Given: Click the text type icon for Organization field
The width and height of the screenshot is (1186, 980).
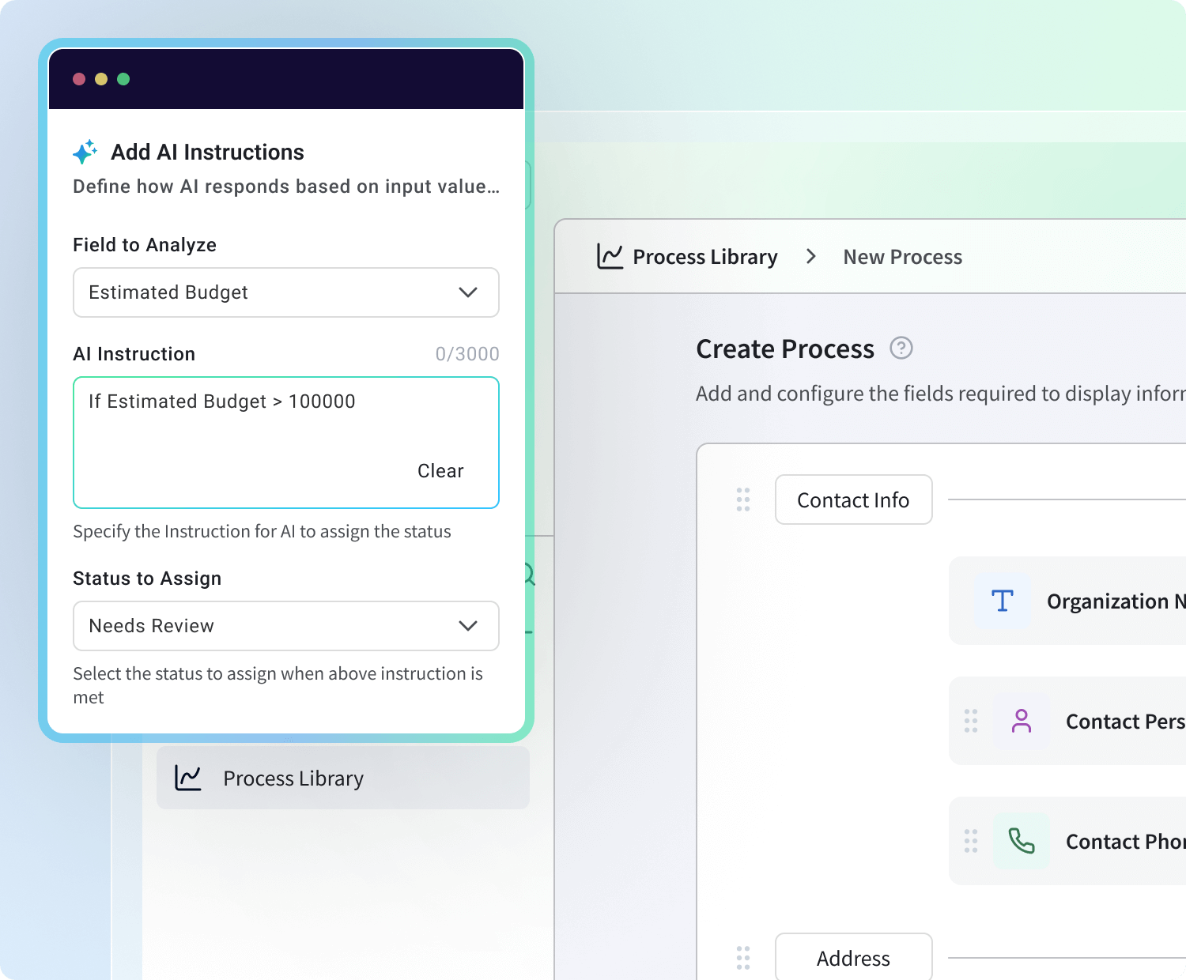Looking at the screenshot, I should pos(1003,601).
